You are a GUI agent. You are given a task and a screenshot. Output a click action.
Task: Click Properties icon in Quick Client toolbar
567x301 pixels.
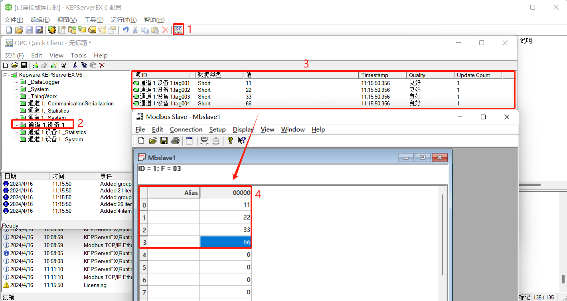tap(63, 65)
